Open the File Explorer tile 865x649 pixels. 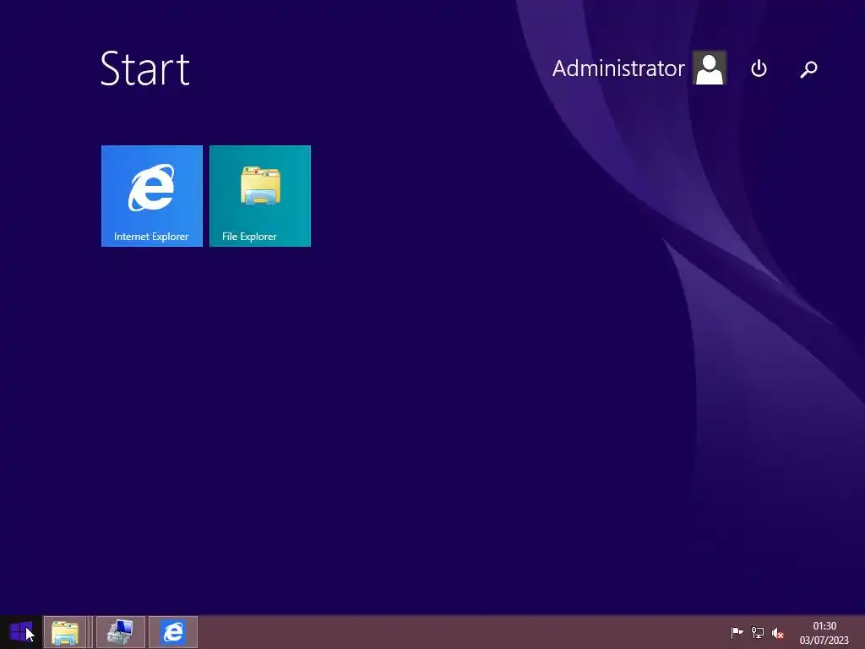click(x=260, y=196)
